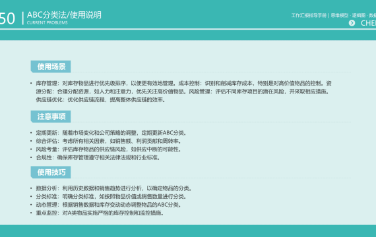Viewport: 376px width, 237px height.
Task: Click the CURRENT PROBLEMS subtitle
Action: click(47, 23)
